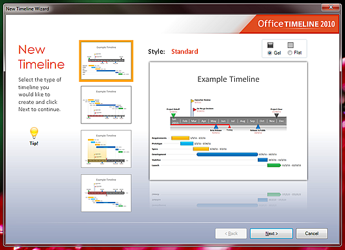Viewport: 345px width, 250px height.
Task: Click the green Project Kickoff marker in preview
Action: coord(173,115)
